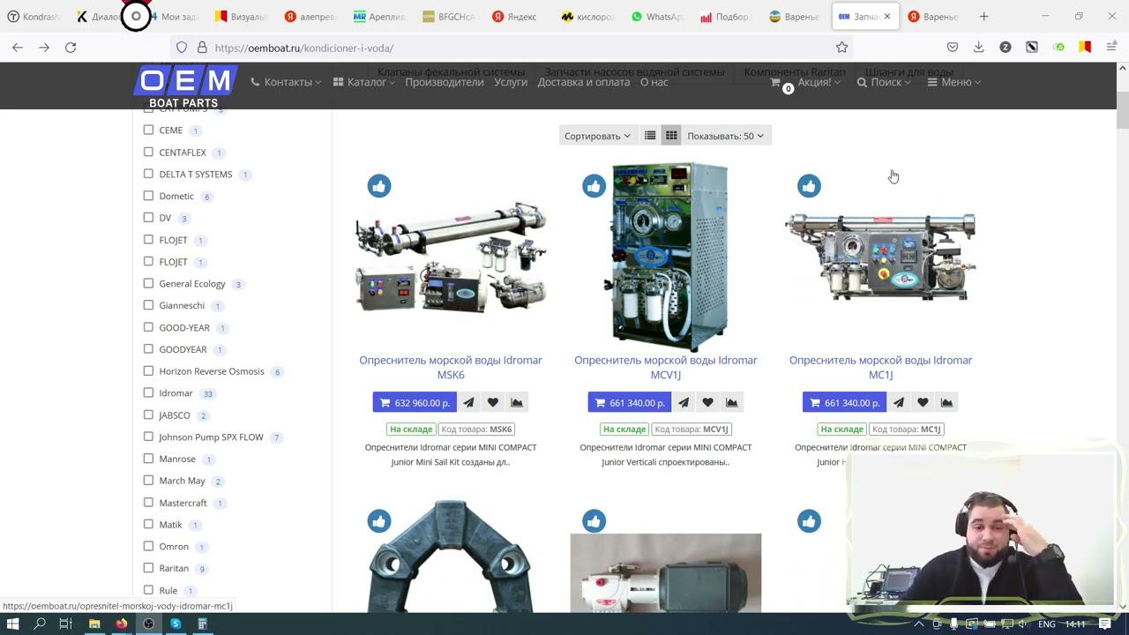Click the compare chart icon for Idromar MC1J
1129x635 pixels.
[x=946, y=402]
